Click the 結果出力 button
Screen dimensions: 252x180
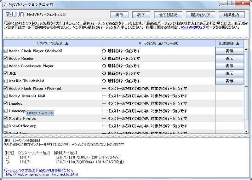coord(232,15)
